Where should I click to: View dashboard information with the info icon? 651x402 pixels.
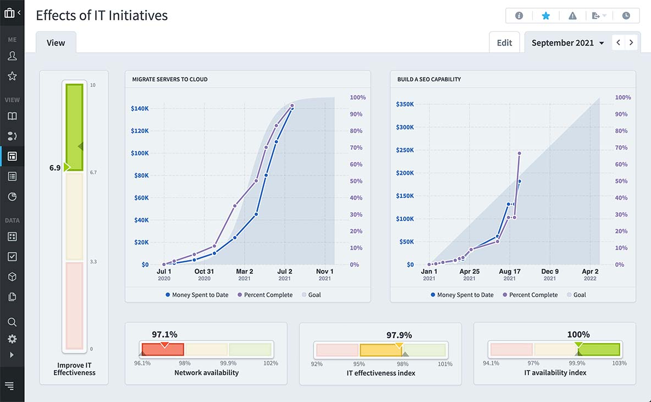tap(518, 15)
